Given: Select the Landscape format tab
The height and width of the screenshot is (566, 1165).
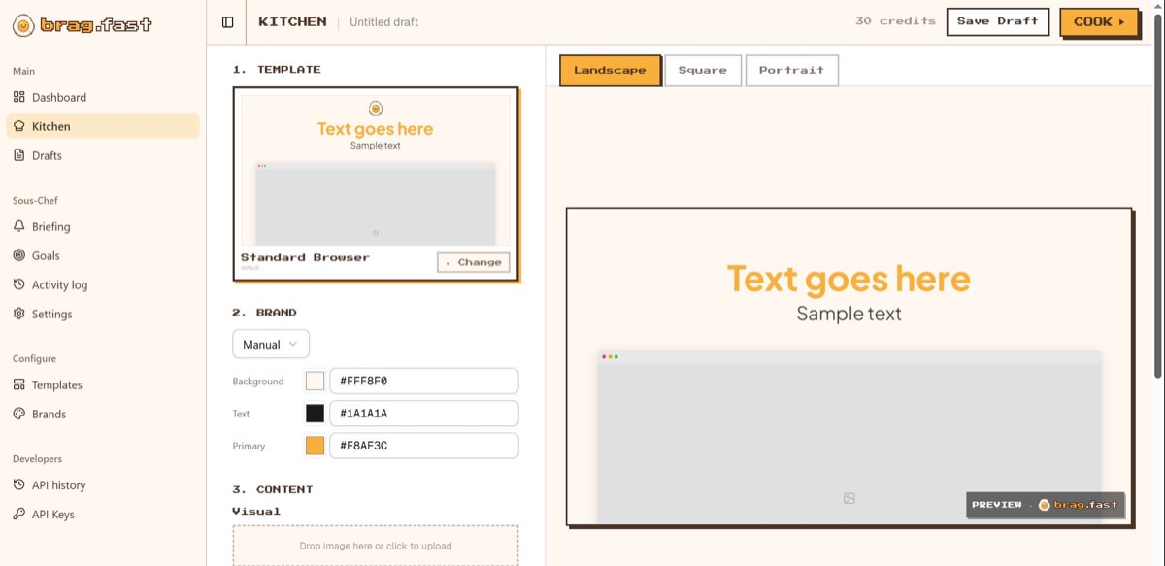Looking at the screenshot, I should (x=610, y=70).
